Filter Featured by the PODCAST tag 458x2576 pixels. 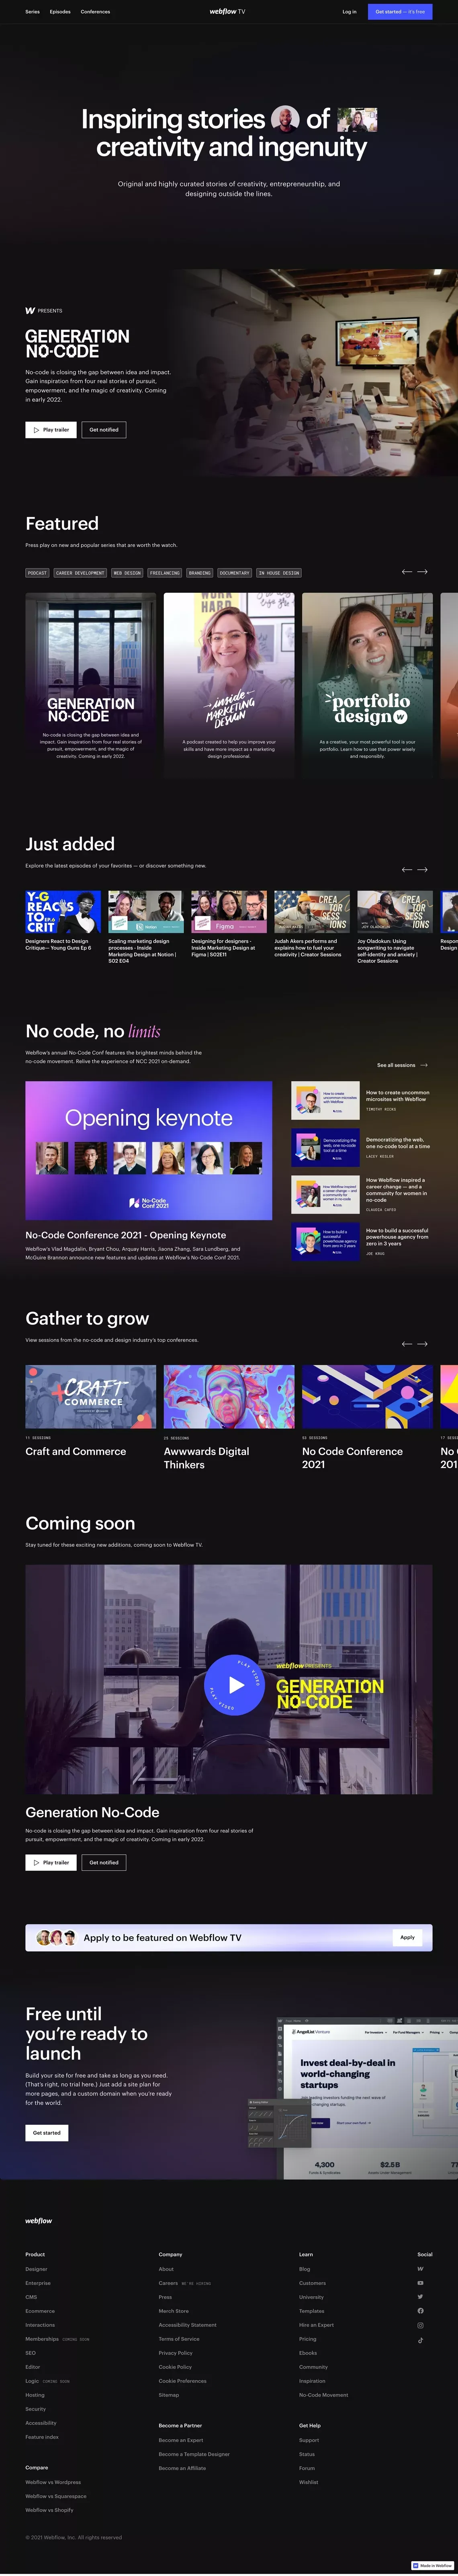[37, 573]
